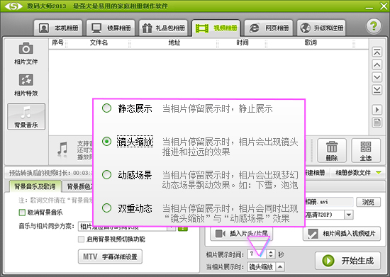
Task: Move item to bottom arrow icon
Action: 377,90
